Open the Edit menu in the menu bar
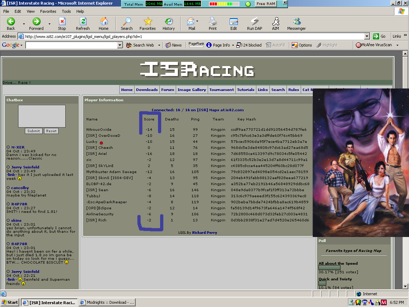The image size is (409, 307). 18,11
